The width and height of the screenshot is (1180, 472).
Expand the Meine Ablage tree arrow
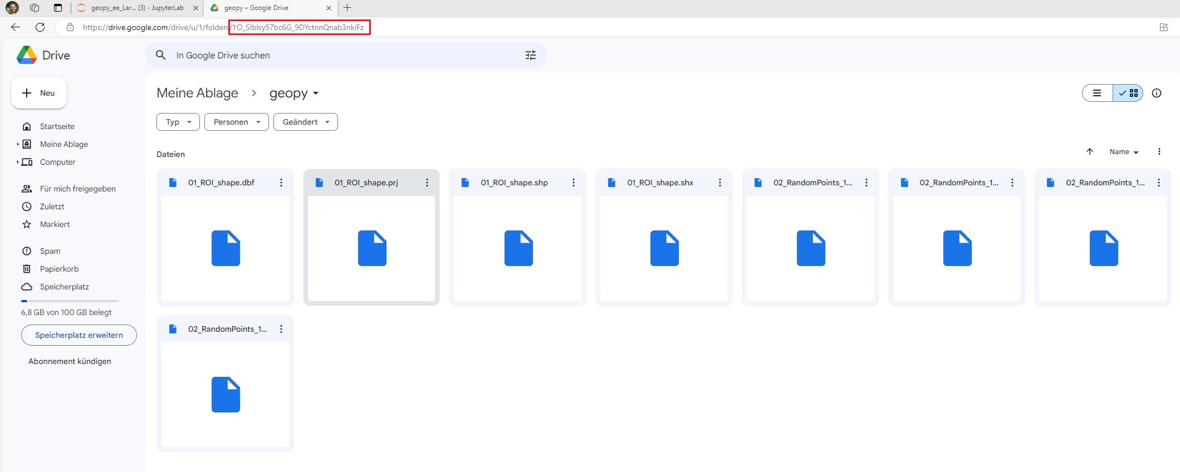[18, 144]
